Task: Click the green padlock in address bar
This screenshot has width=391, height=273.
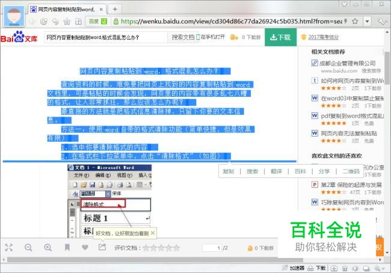Action: point(115,22)
